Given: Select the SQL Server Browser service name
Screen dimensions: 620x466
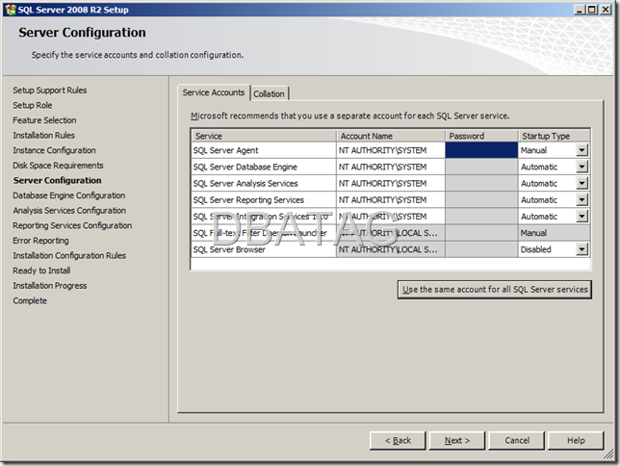Looking at the screenshot, I should pos(229,249).
